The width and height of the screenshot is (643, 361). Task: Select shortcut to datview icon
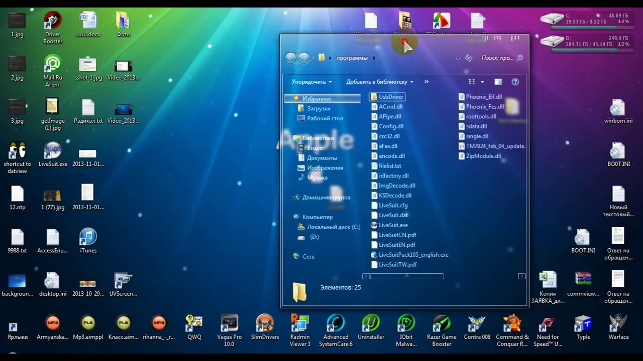(x=17, y=158)
